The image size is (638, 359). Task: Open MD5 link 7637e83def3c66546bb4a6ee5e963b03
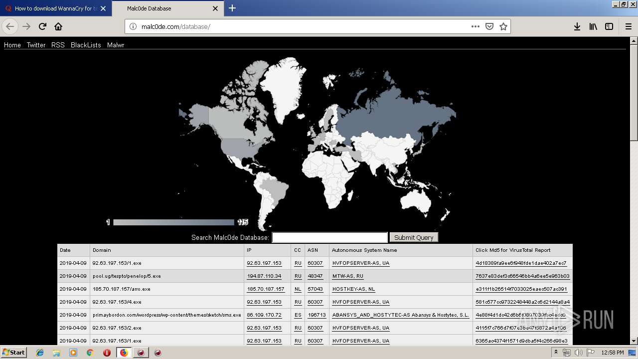pos(522,276)
